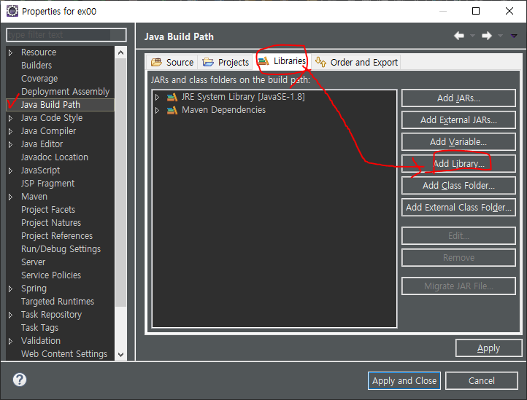Click the Maven Dependencies library icon
This screenshot has width=527, height=400.
pyautogui.click(x=172, y=110)
